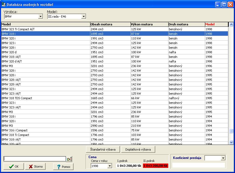235x173 pixels.
Task: Click the red II.polrok price field
Action: [155, 166]
